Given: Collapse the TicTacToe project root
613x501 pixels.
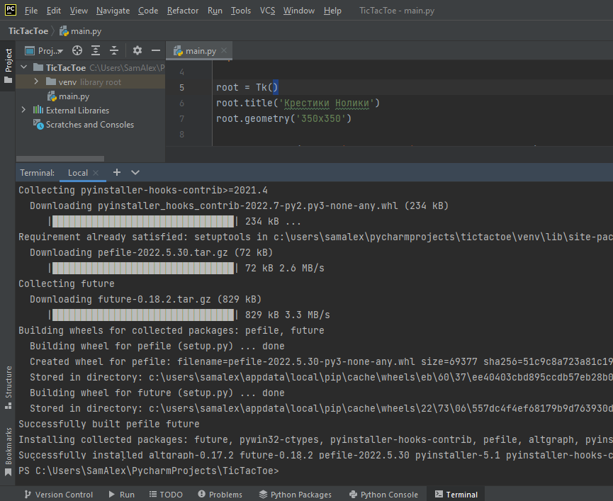Looking at the screenshot, I should pyautogui.click(x=24, y=67).
